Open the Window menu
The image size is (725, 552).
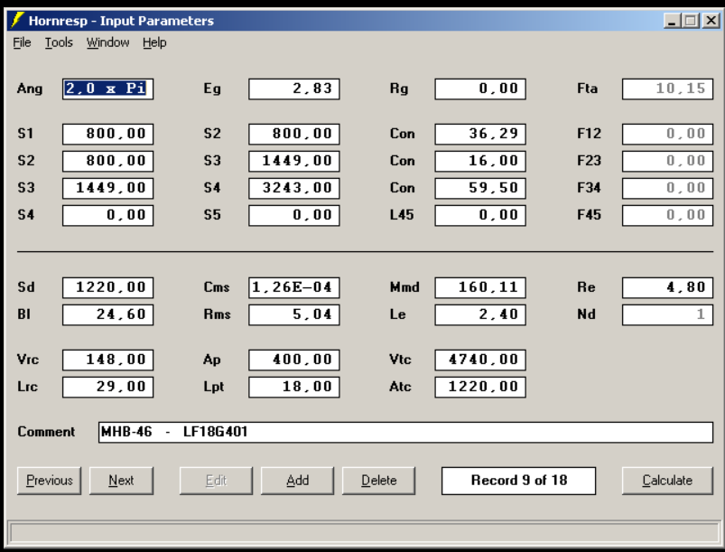pos(107,42)
